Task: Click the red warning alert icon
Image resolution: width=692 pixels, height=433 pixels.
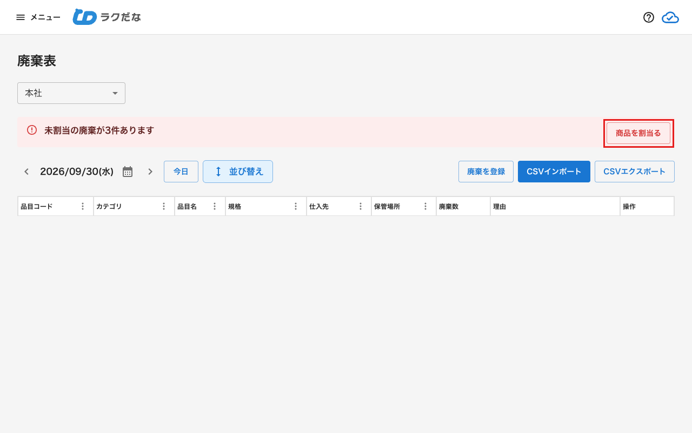Action: tap(32, 130)
